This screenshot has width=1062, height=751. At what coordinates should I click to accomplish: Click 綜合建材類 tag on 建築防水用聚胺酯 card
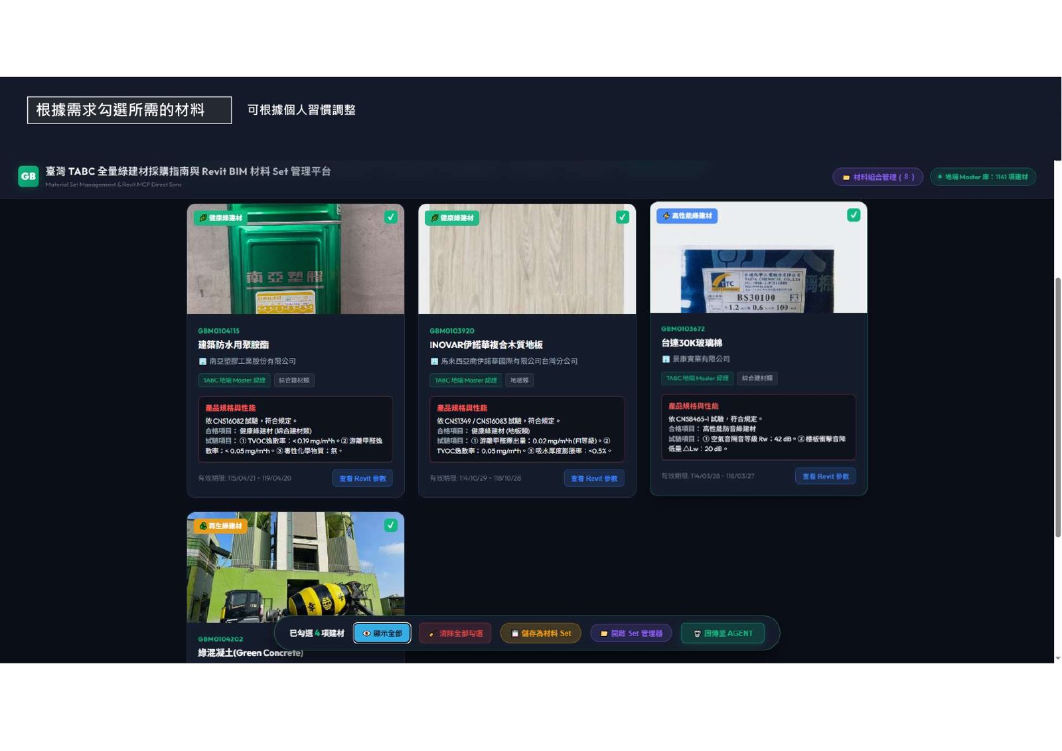pos(294,380)
